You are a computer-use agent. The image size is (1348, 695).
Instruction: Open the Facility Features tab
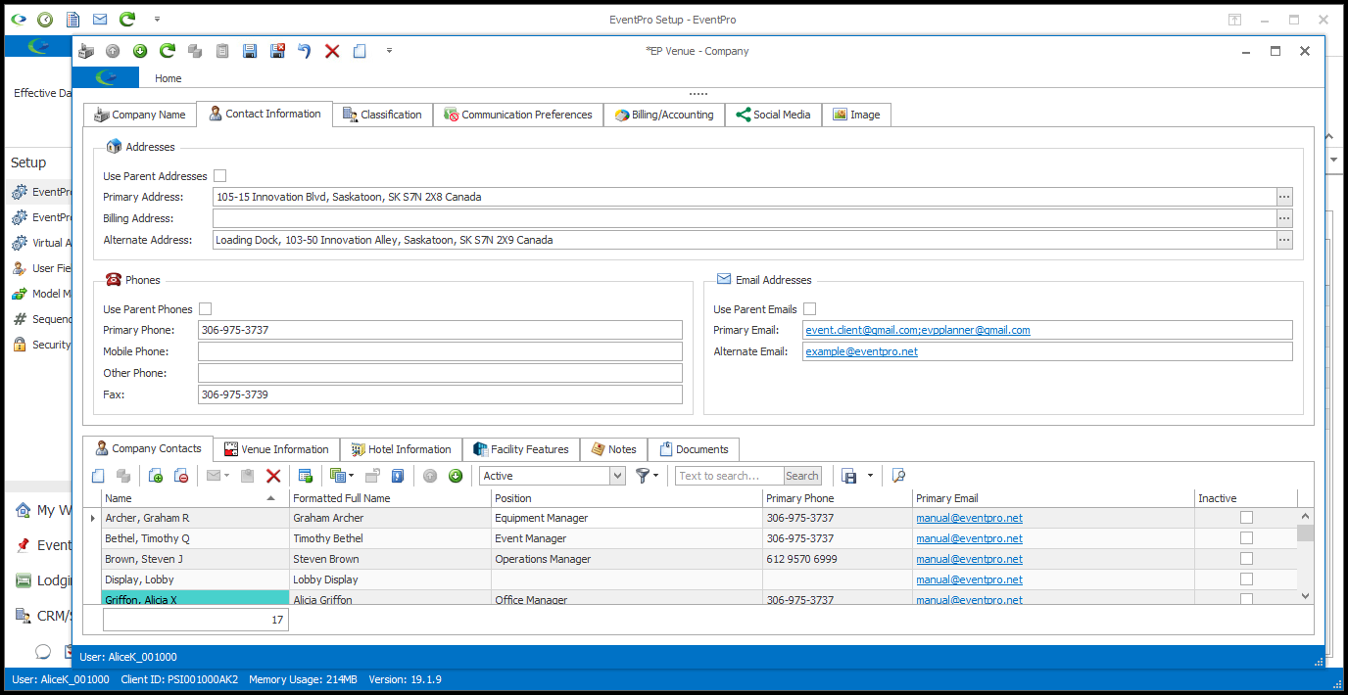click(x=520, y=449)
